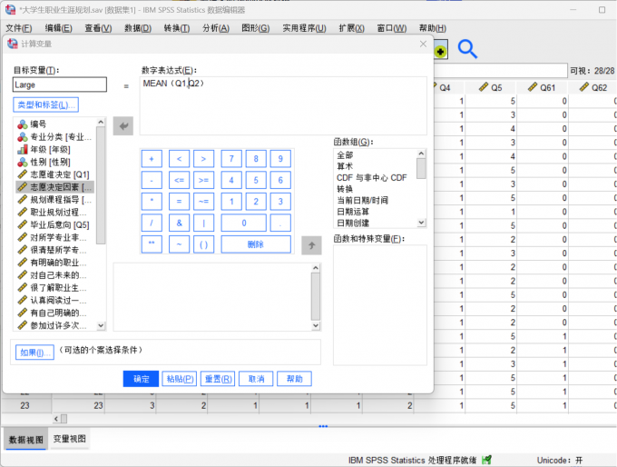Viewport: 617px width, 467px height.
Task: Select 算术 in function group list
Action: coord(345,166)
